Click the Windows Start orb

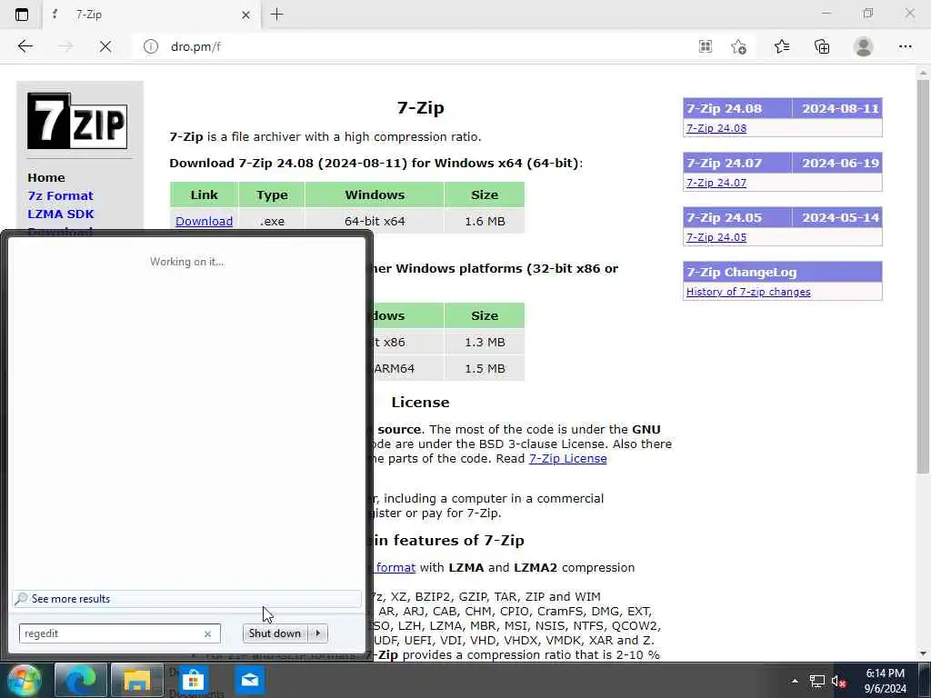23,680
